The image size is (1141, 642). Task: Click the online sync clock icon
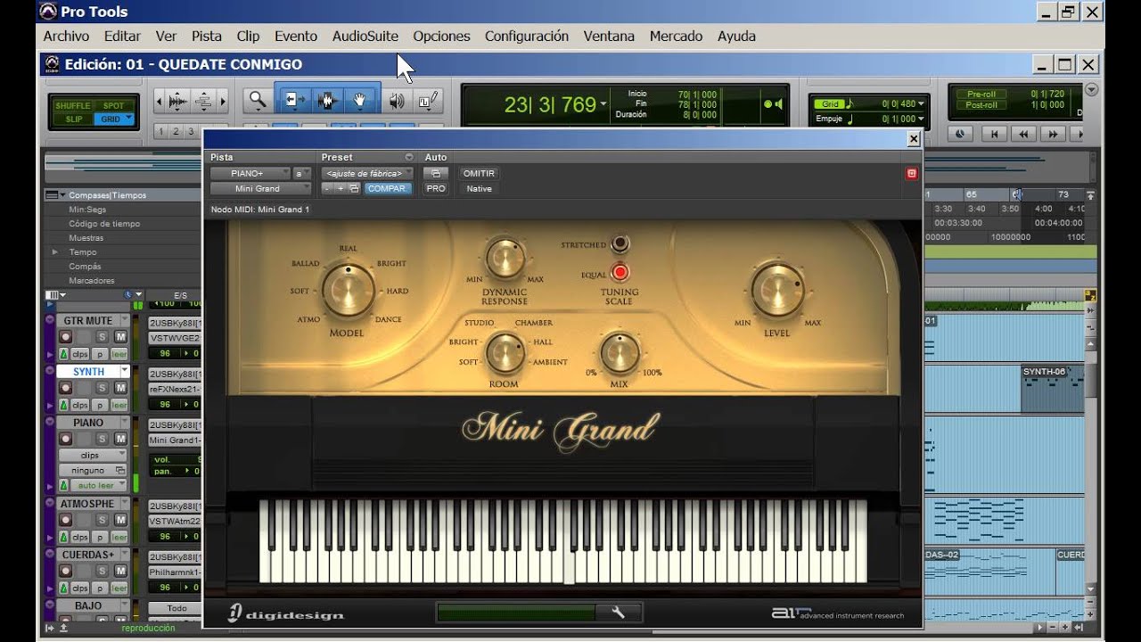click(x=960, y=134)
